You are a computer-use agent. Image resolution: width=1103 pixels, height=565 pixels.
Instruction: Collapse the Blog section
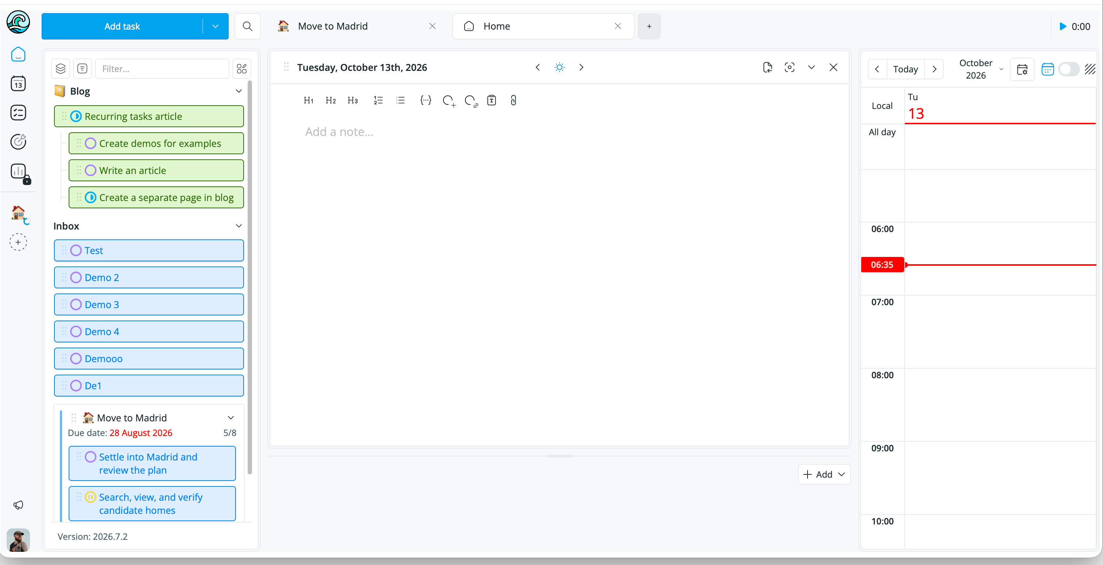coord(238,91)
